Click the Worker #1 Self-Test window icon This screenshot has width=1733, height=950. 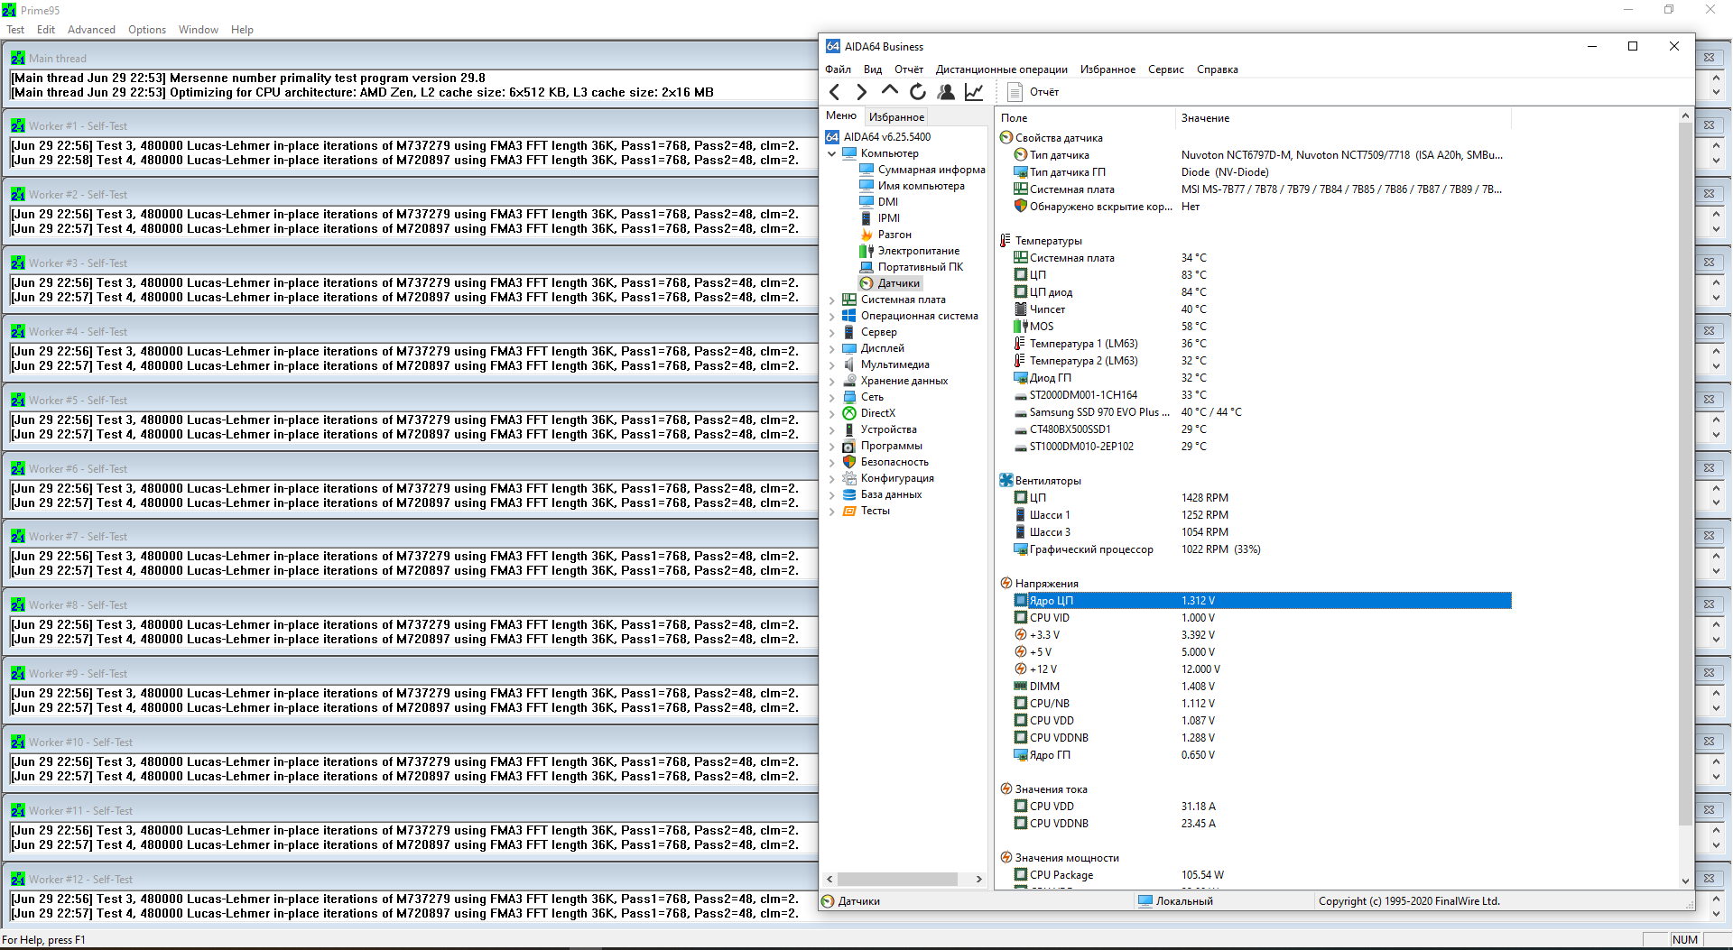pyautogui.click(x=18, y=126)
